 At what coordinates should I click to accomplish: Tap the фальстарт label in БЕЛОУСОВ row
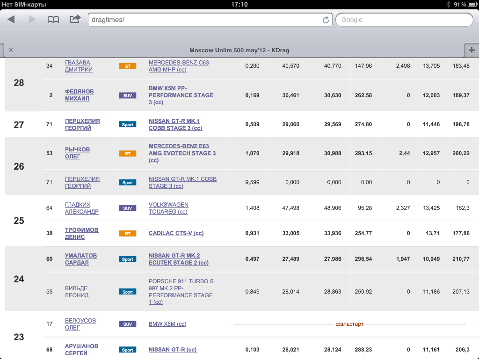coord(349,324)
